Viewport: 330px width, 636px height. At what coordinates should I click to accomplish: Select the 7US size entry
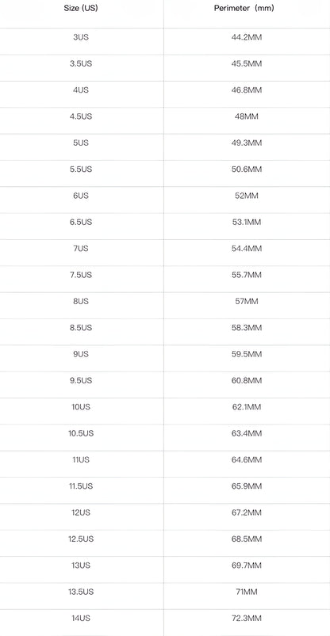click(81, 248)
